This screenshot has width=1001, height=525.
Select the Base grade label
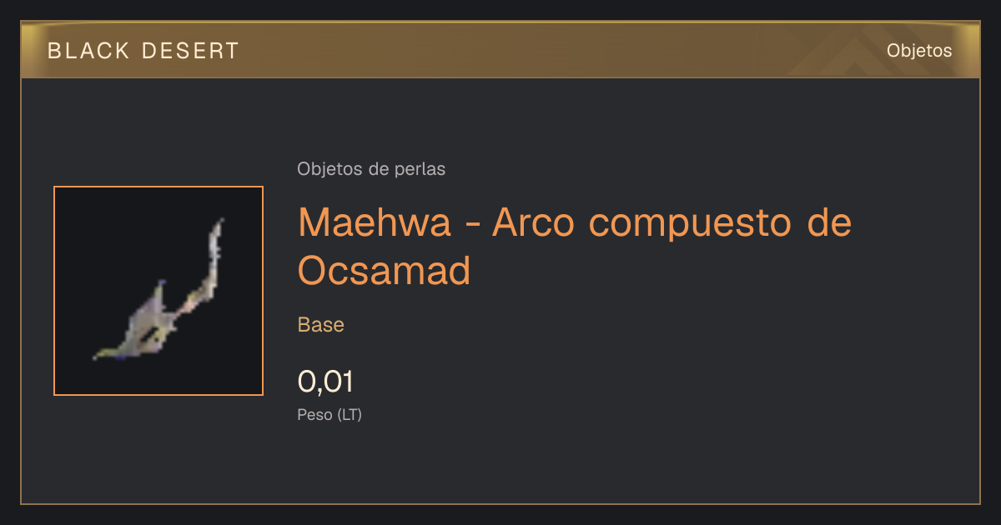pyautogui.click(x=321, y=324)
